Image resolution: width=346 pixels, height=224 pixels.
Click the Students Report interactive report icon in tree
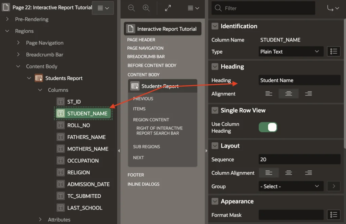pyautogui.click(x=39, y=78)
